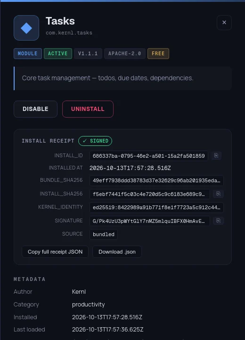Click the FREE badge
This screenshot has width=245, height=340.
click(x=158, y=53)
